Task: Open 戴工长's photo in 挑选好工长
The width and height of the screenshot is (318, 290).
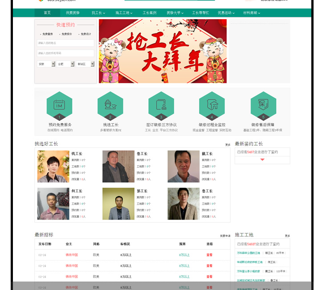Action: [x=183, y=166]
